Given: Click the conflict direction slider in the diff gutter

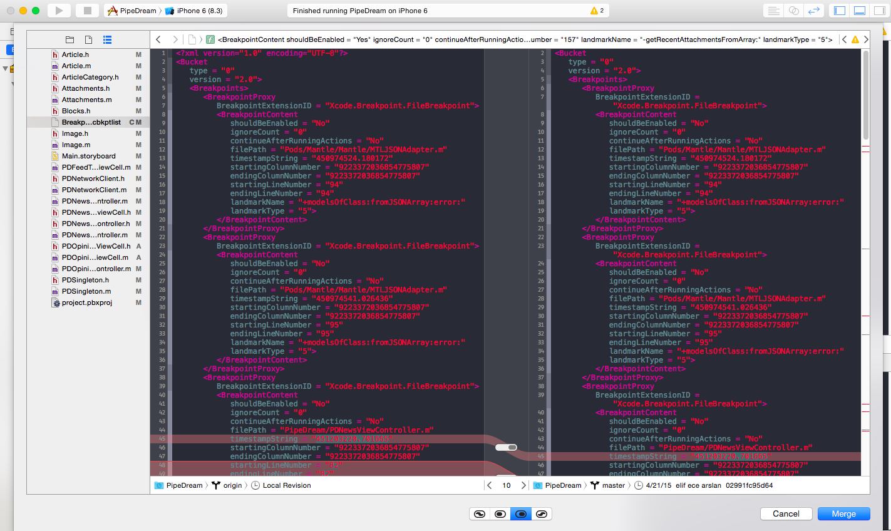Looking at the screenshot, I should point(506,448).
